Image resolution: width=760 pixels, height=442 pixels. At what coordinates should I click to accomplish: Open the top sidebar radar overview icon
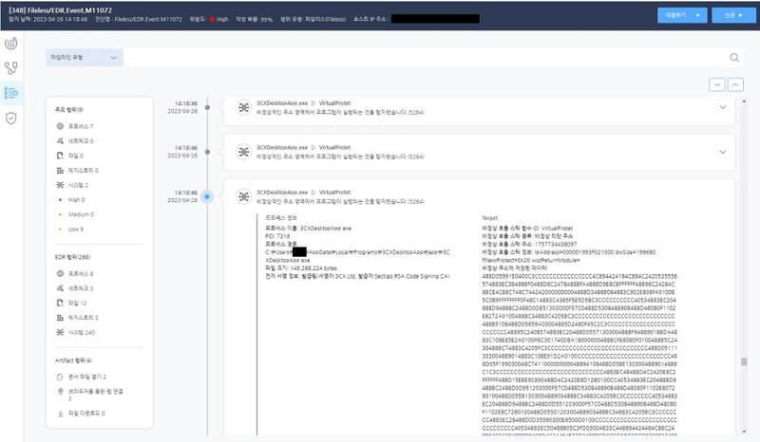coord(11,44)
